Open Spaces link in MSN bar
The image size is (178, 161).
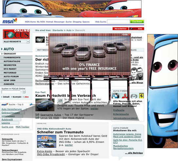[86, 22]
